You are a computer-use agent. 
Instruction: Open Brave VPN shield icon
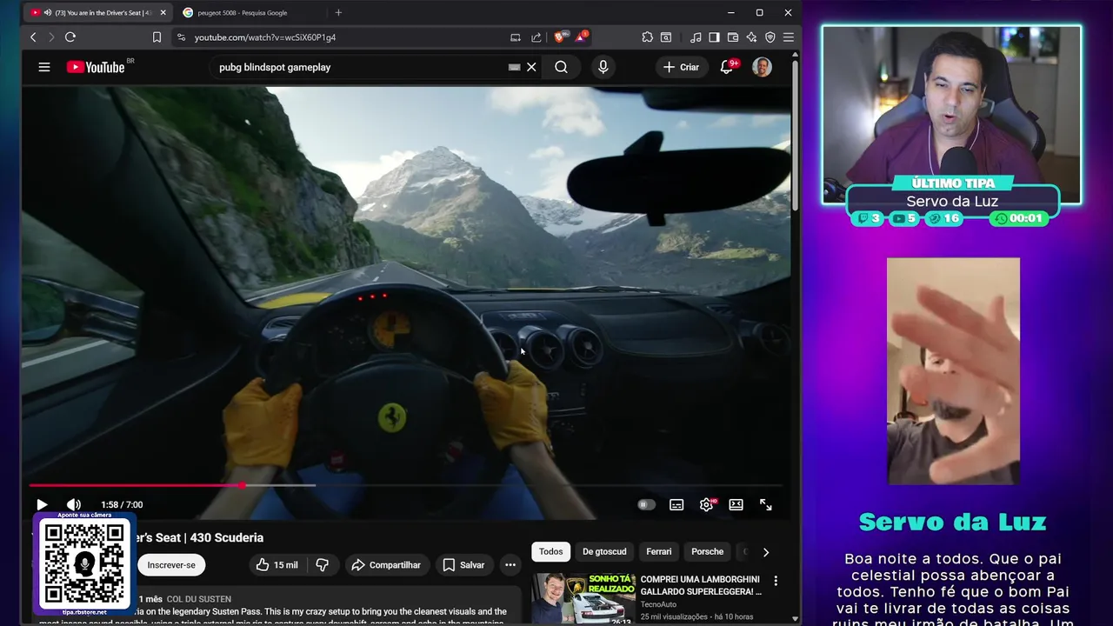click(770, 37)
